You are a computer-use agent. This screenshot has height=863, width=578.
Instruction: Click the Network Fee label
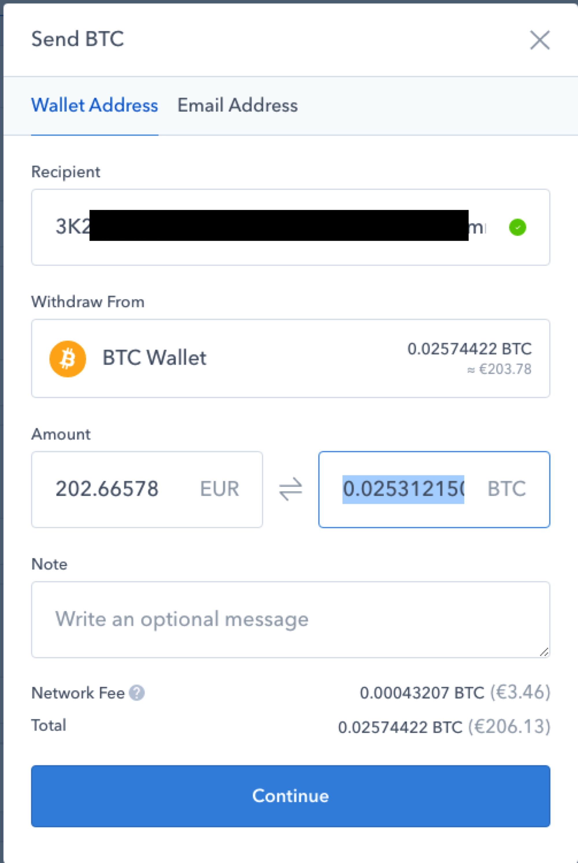point(78,693)
